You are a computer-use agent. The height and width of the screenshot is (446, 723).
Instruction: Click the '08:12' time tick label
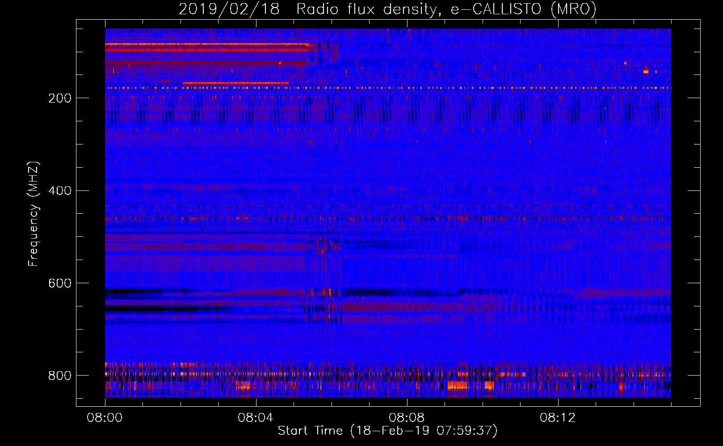click(558, 418)
